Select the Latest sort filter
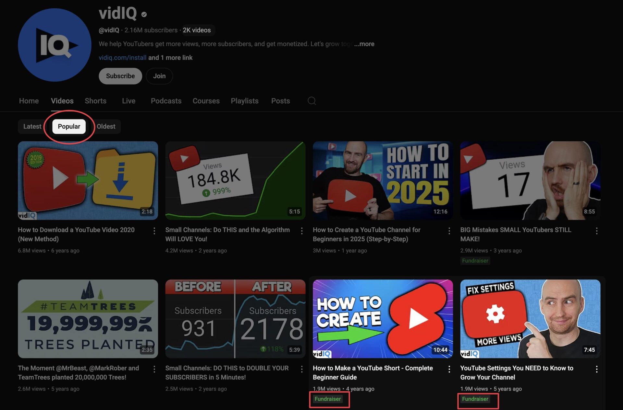 [x=32, y=126]
